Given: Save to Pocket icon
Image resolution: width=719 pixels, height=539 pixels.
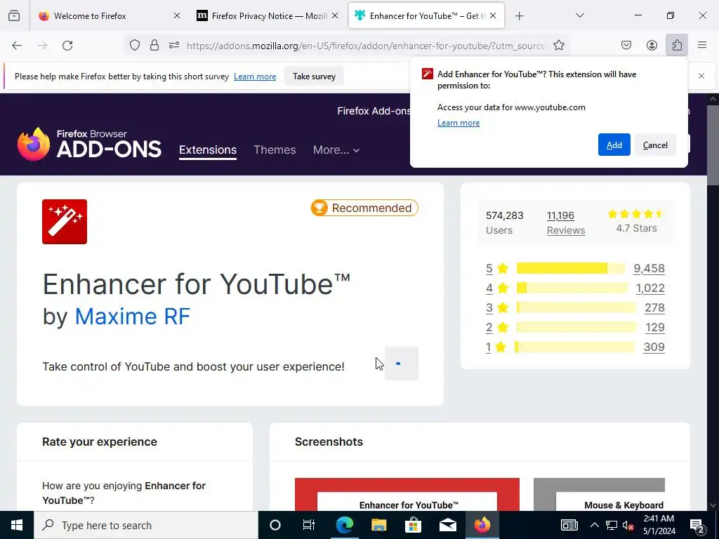Looking at the screenshot, I should tap(626, 45).
